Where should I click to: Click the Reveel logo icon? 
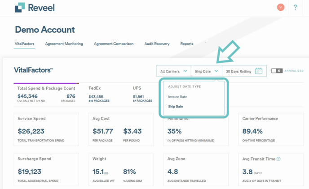coord(20,8)
